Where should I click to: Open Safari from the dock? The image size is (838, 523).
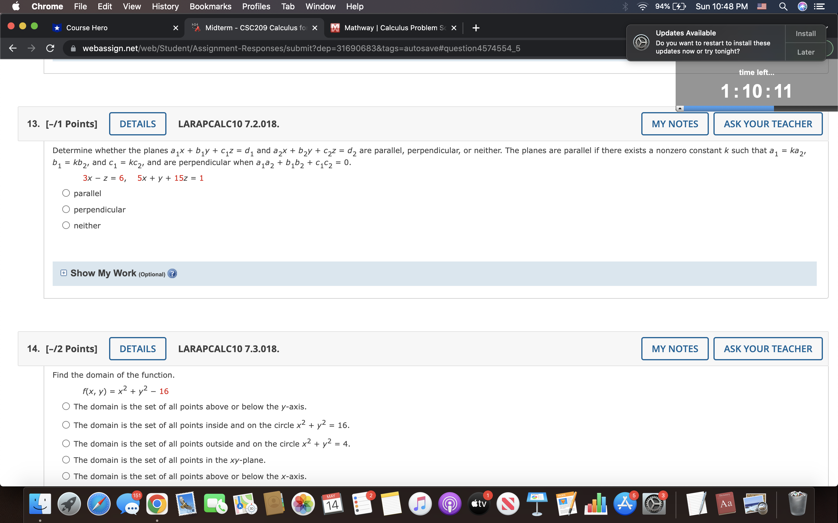(x=99, y=504)
